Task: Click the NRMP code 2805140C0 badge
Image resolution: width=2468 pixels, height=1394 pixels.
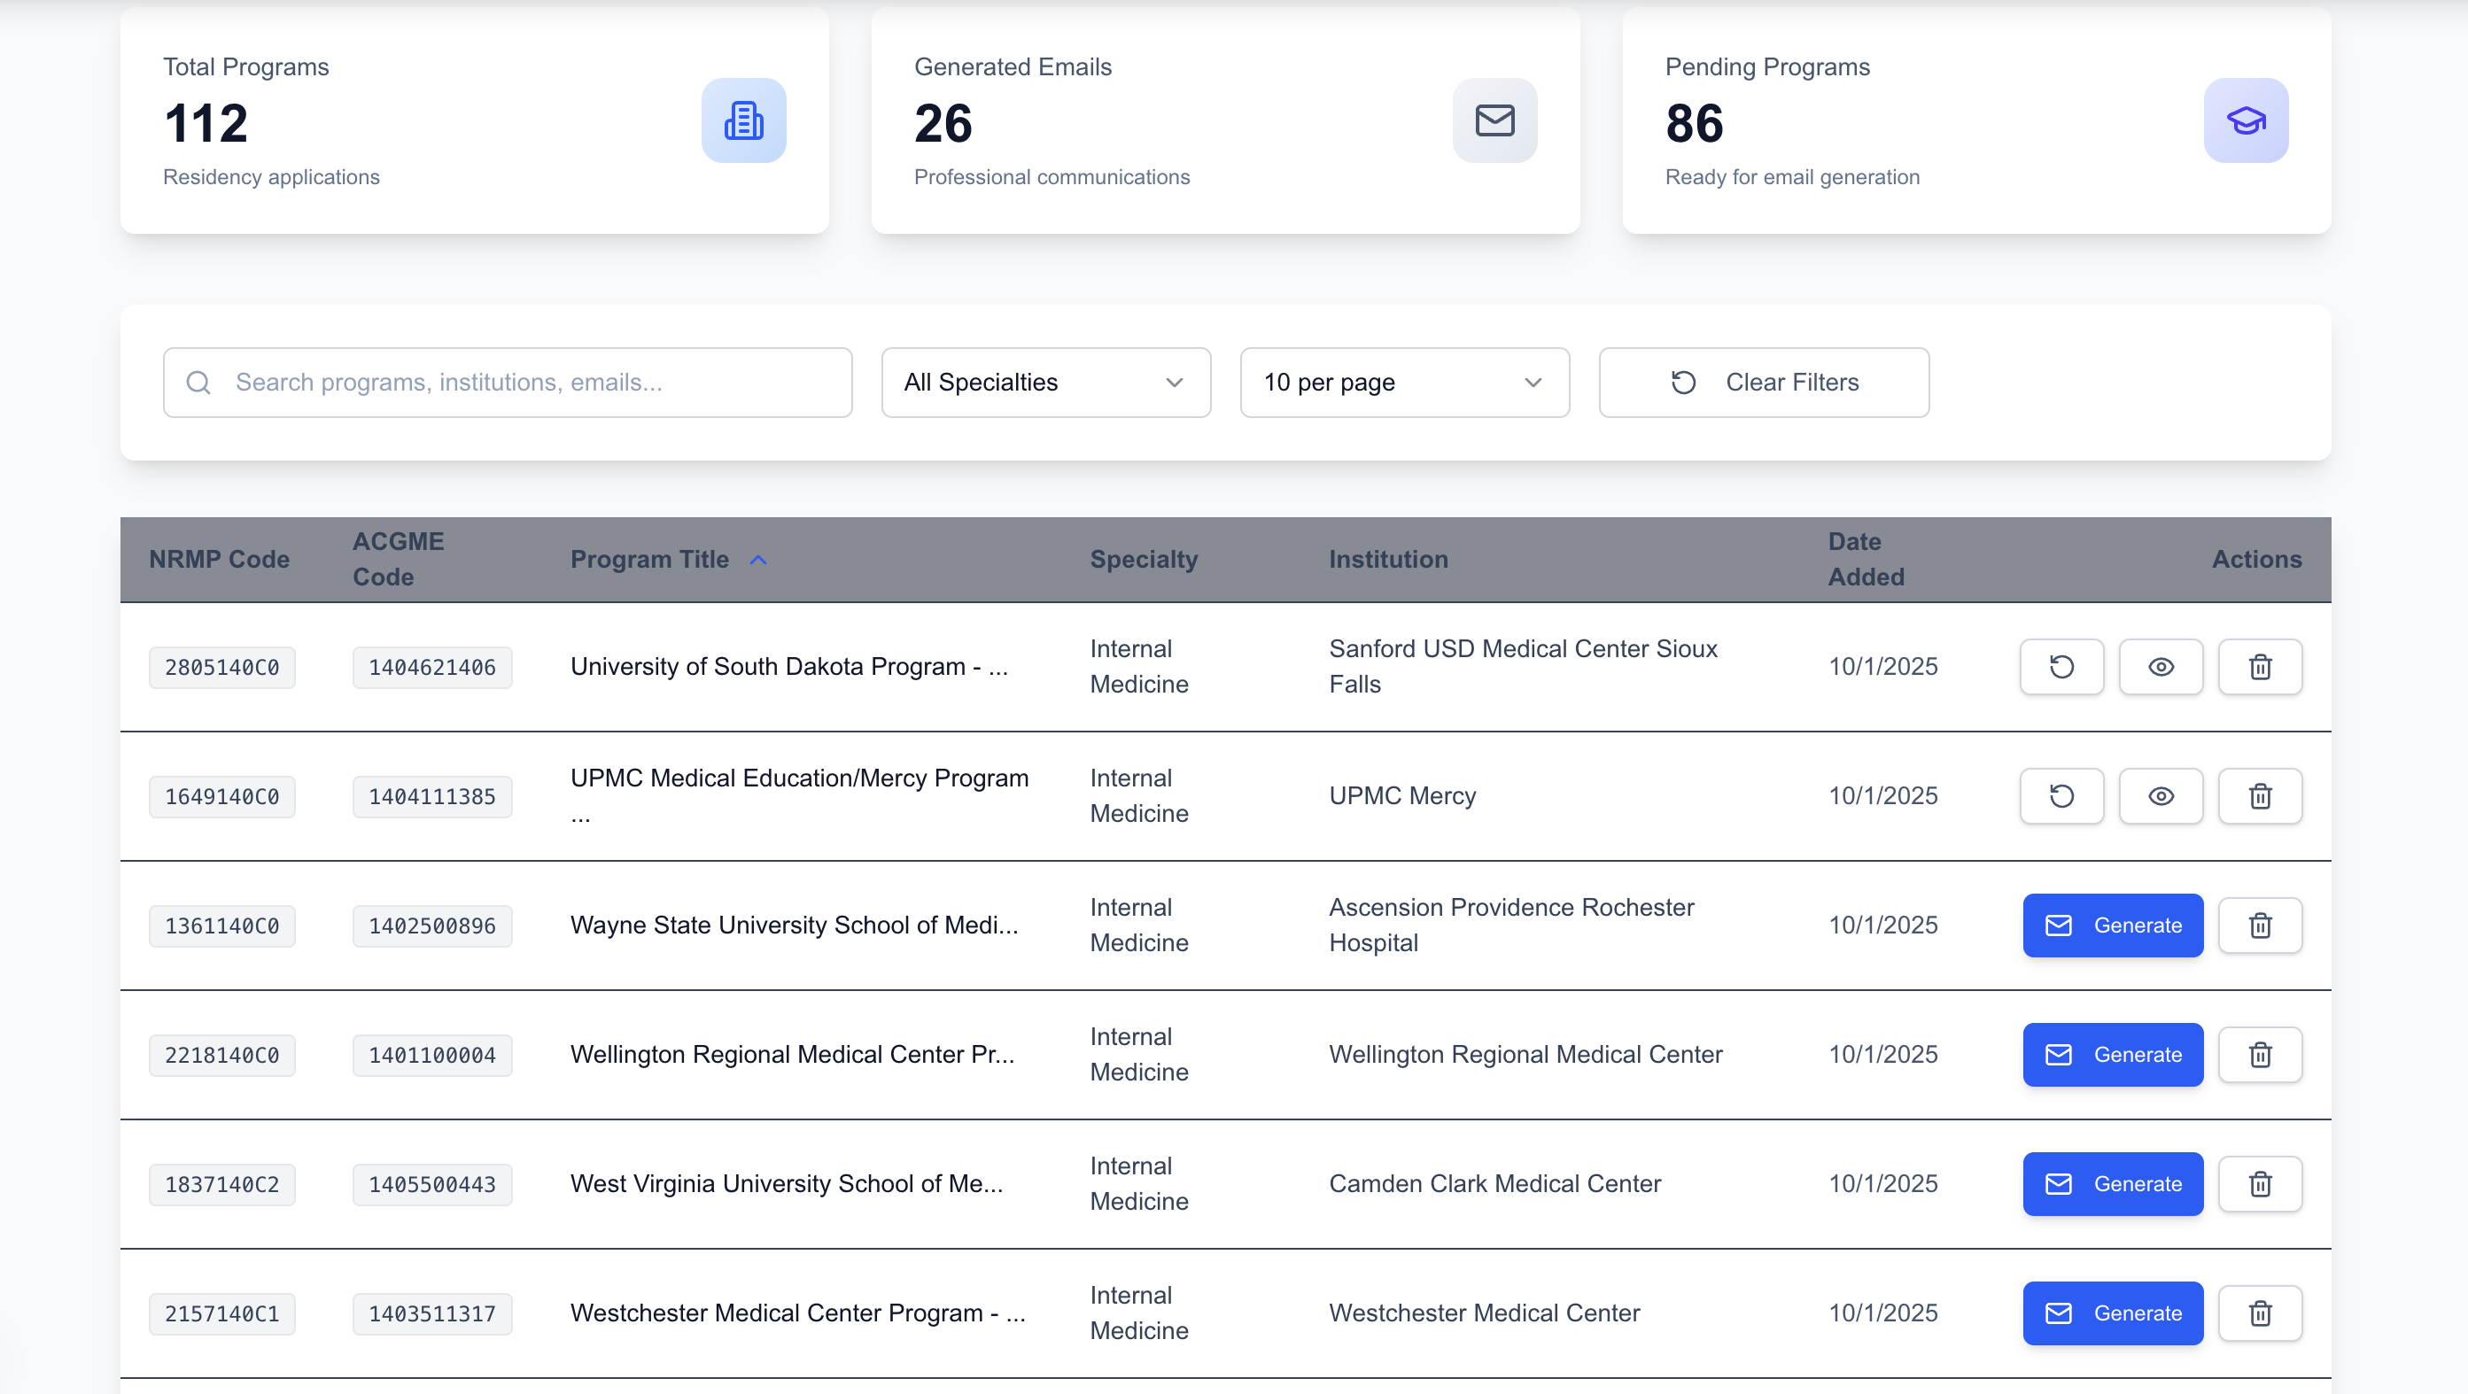Action: 221,666
